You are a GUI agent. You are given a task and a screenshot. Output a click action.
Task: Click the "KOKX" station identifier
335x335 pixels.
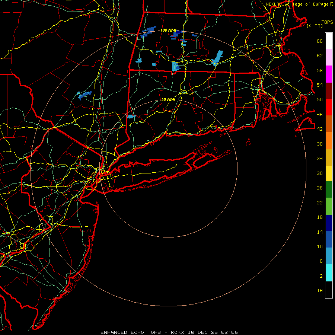coord(177,332)
